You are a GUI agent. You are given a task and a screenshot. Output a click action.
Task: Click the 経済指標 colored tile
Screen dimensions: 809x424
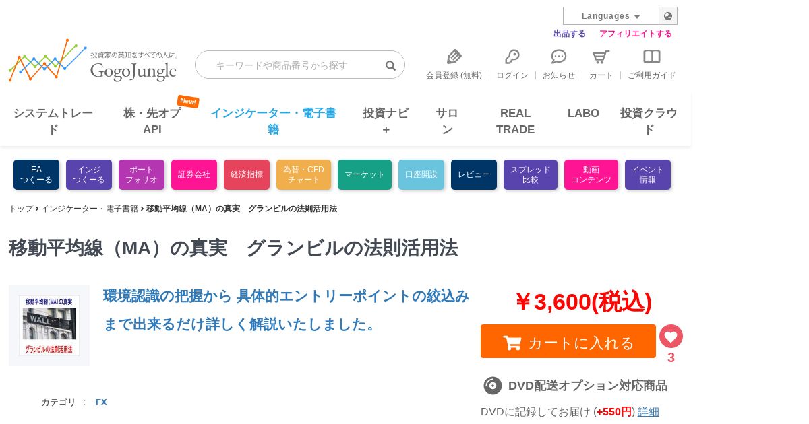[x=247, y=174]
